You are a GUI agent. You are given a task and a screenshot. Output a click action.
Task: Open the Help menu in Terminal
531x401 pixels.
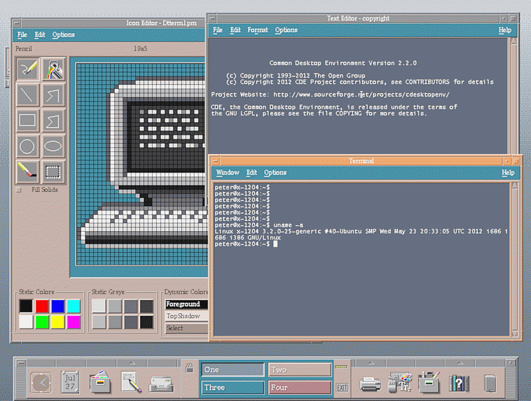point(508,173)
